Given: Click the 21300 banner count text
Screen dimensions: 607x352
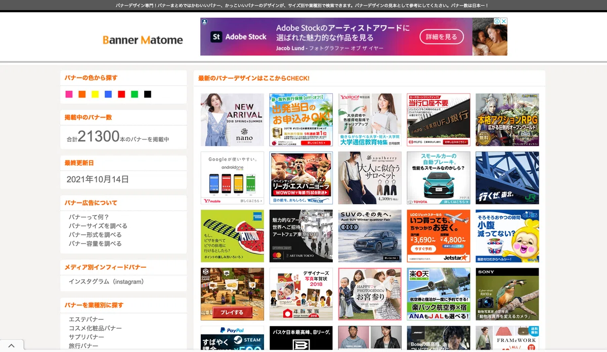Looking at the screenshot, I should (98, 136).
